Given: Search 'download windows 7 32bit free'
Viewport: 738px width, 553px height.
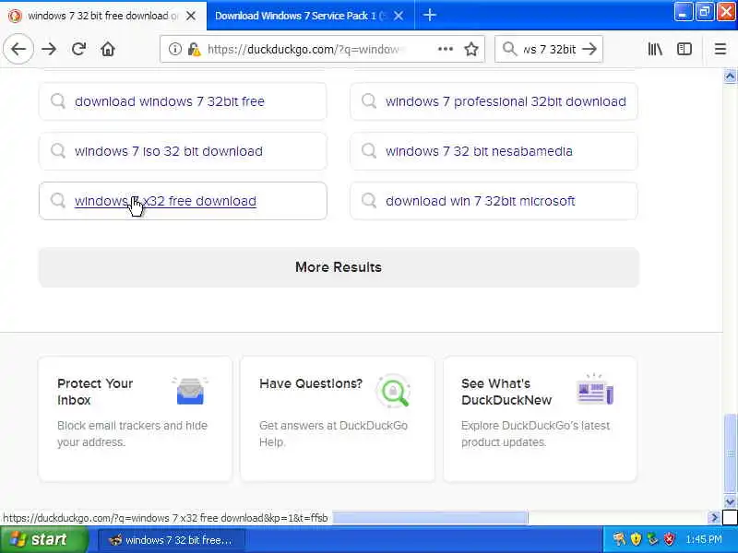Looking at the screenshot, I should click(183, 101).
